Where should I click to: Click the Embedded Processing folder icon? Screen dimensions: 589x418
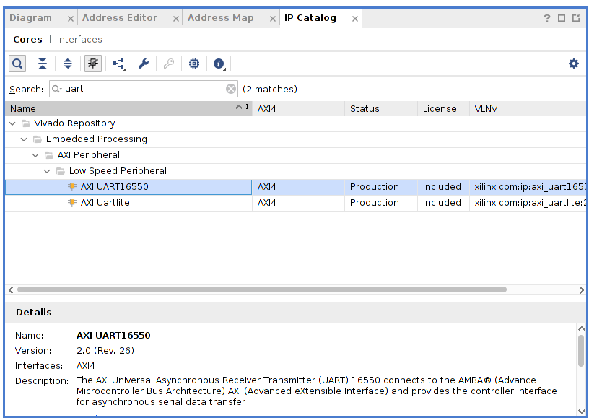pos(38,139)
